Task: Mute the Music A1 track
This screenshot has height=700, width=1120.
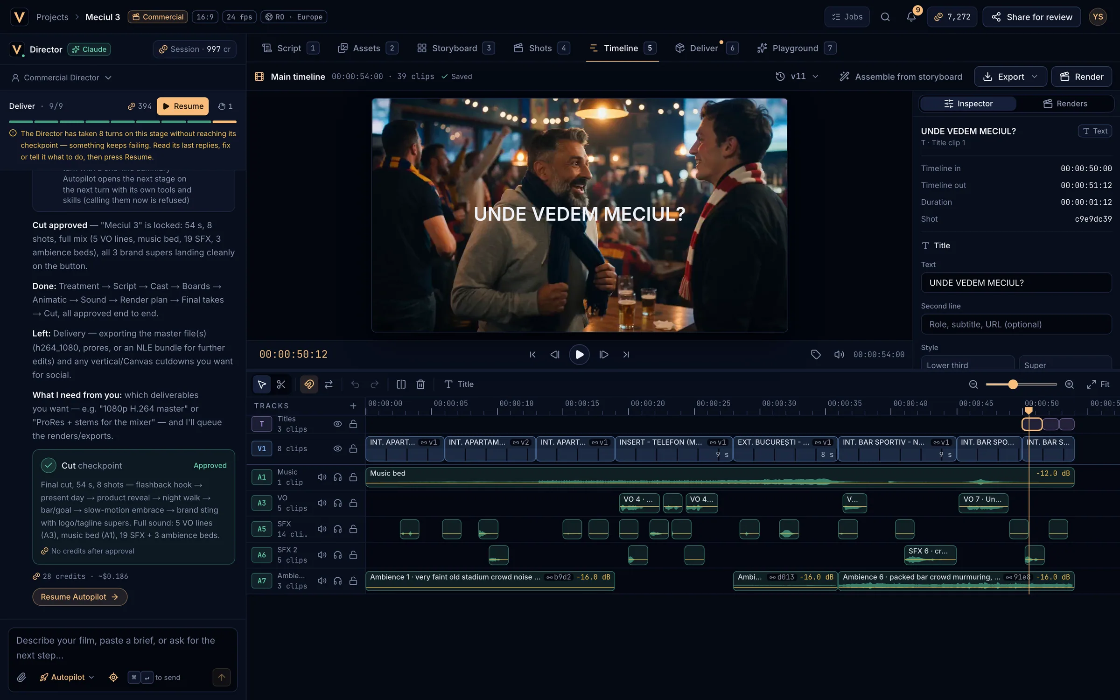Action: pos(322,477)
